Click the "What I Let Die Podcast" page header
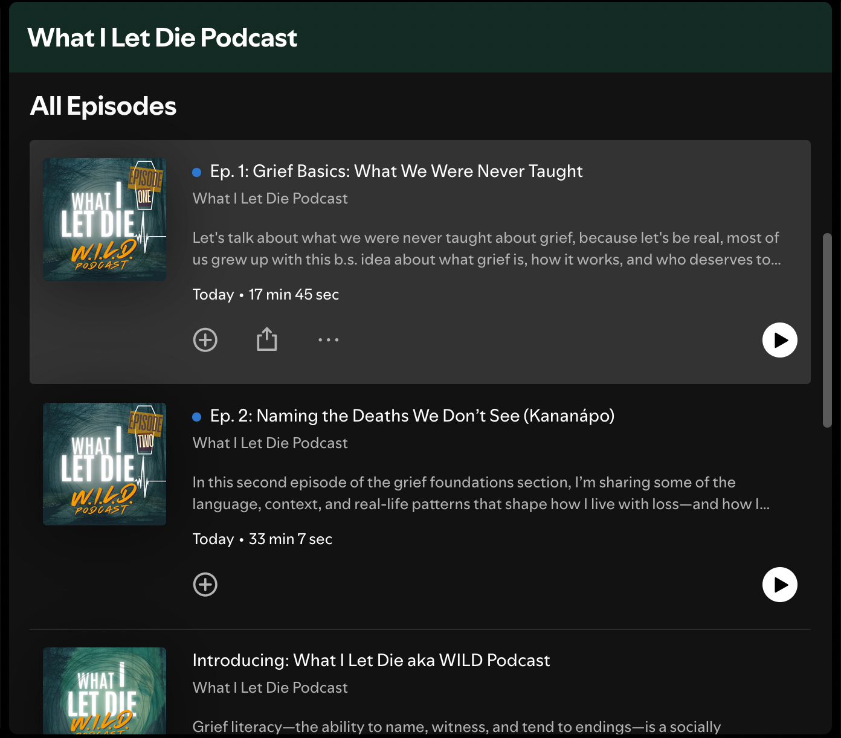 point(163,37)
